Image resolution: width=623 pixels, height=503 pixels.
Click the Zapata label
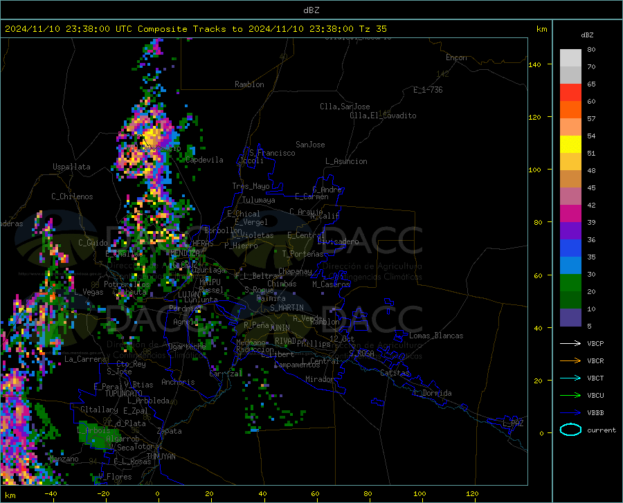click(170, 431)
